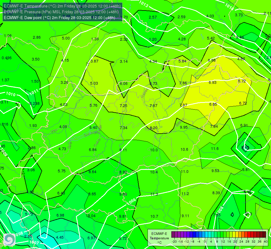Click the 7.54 dew point value
The width and height of the screenshot is (271, 249).
[x=214, y=126]
